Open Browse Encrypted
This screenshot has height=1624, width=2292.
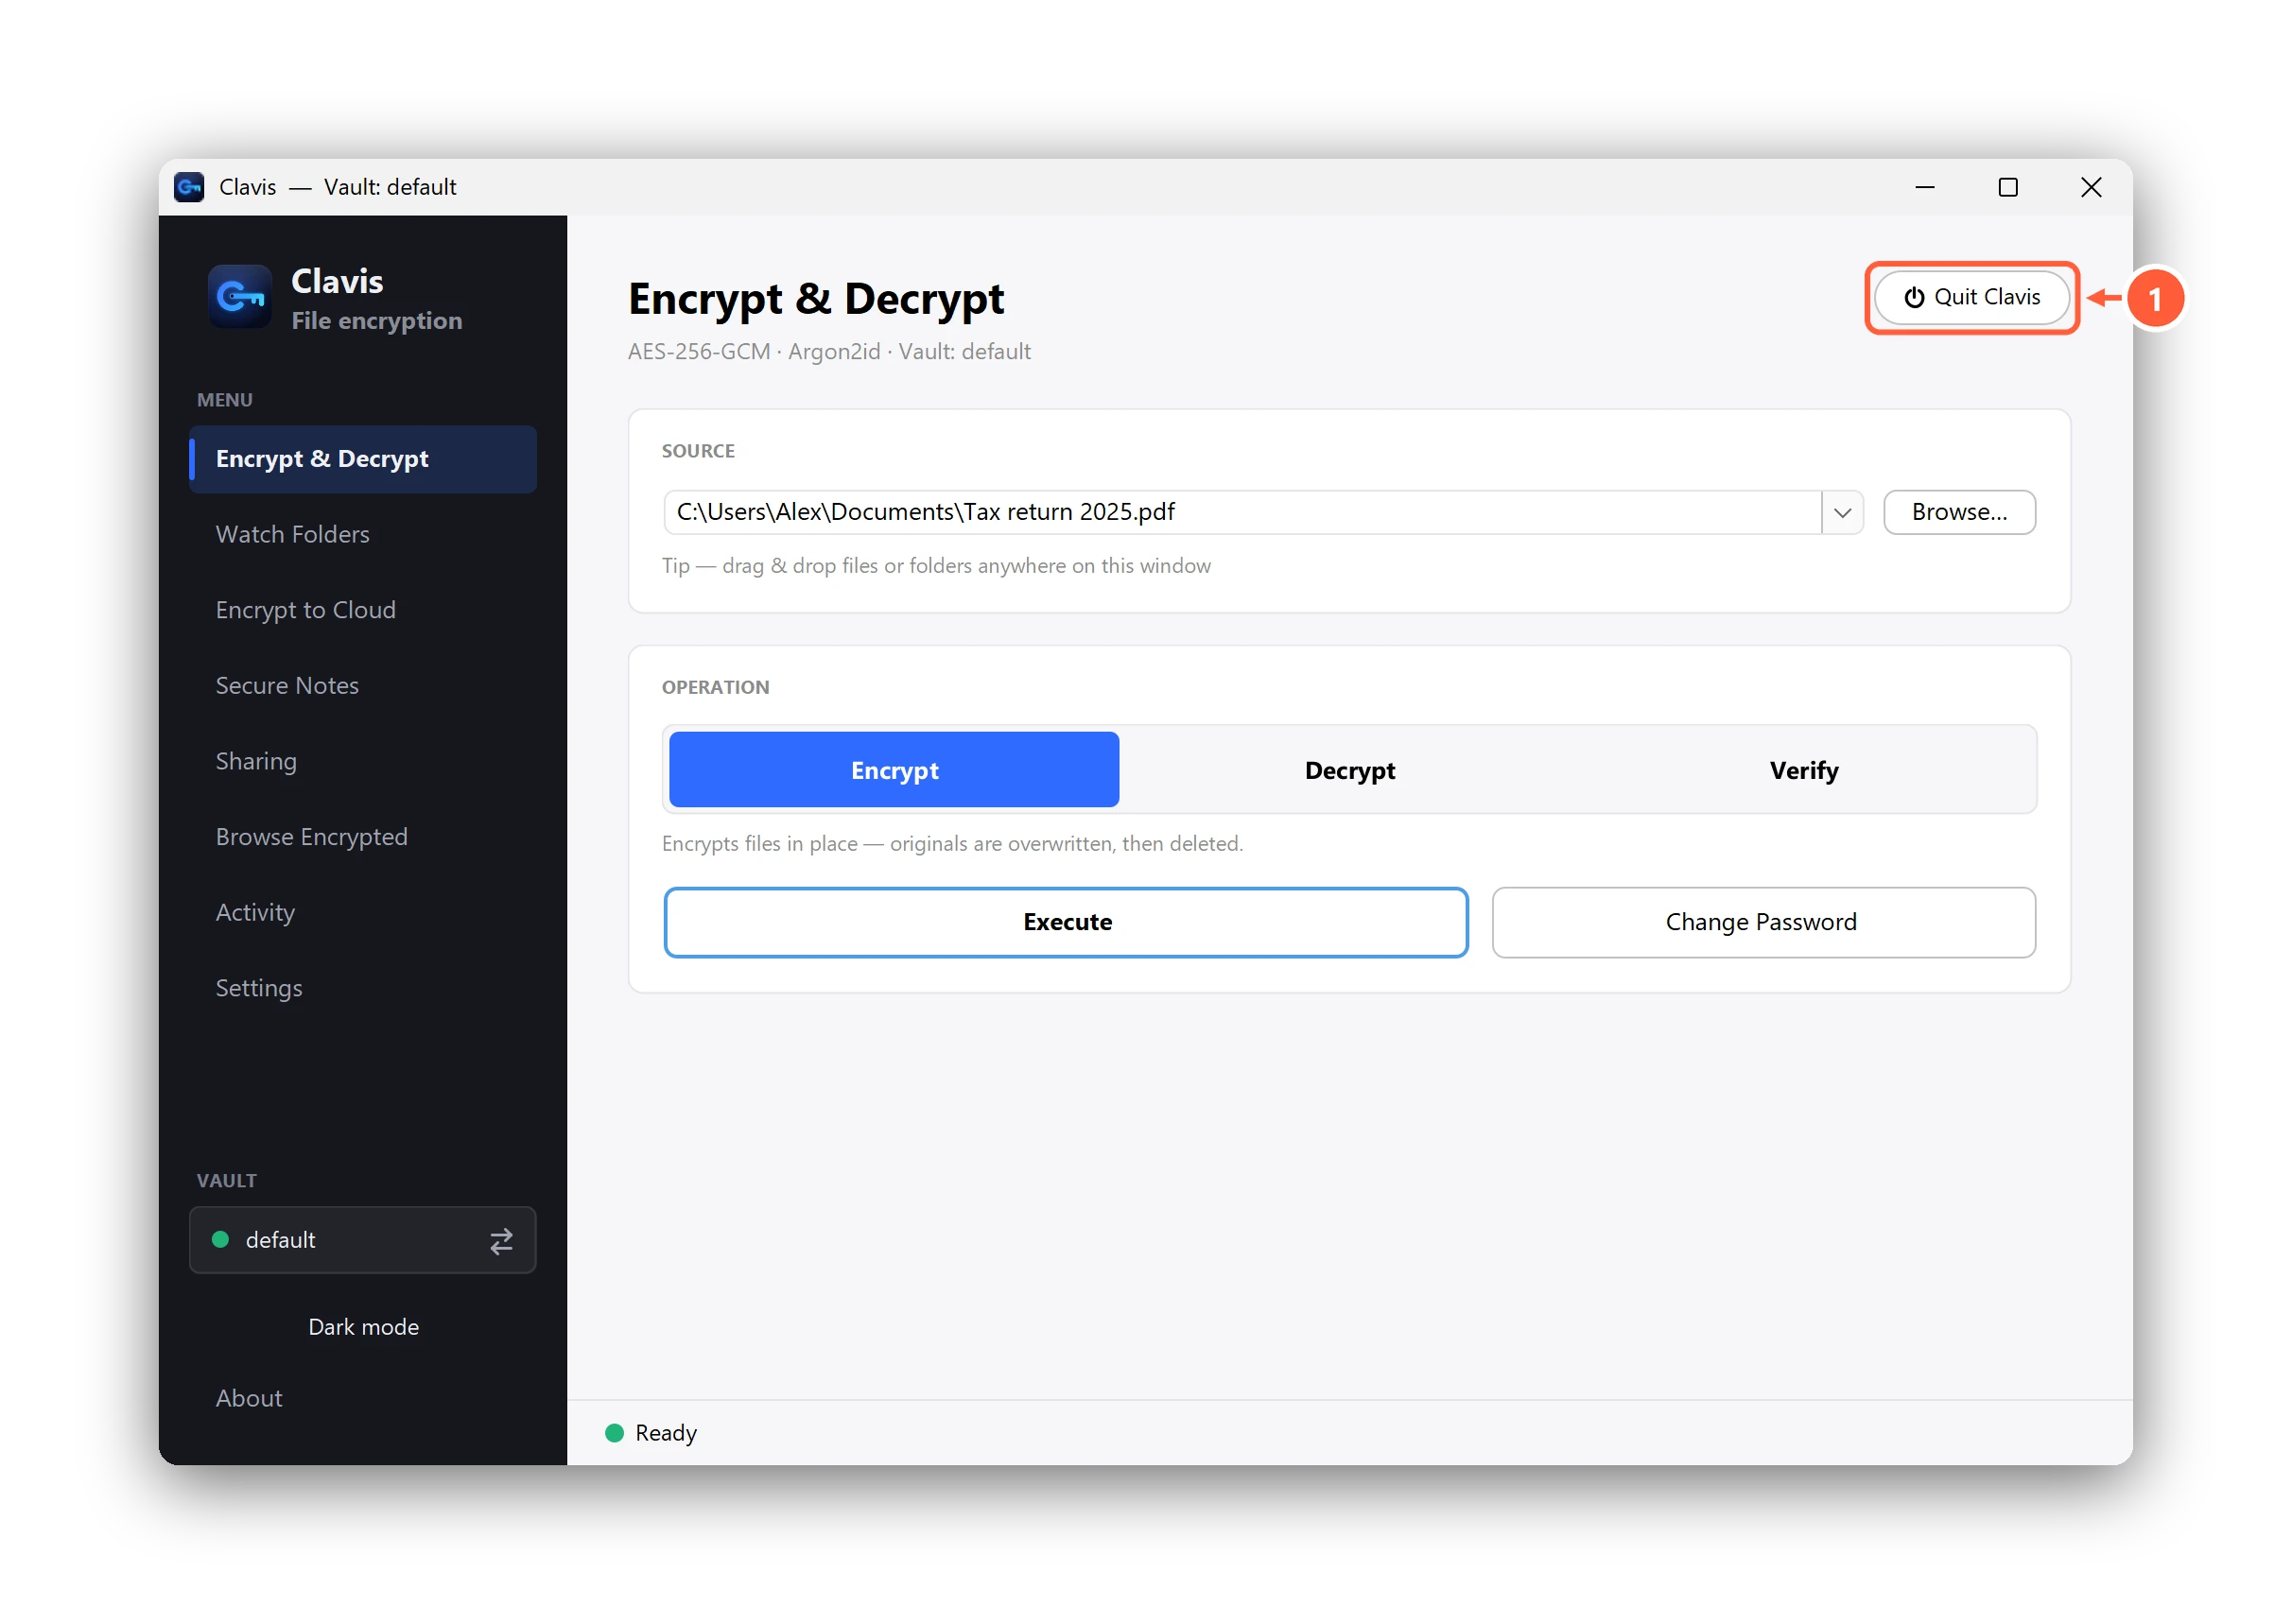[362, 836]
